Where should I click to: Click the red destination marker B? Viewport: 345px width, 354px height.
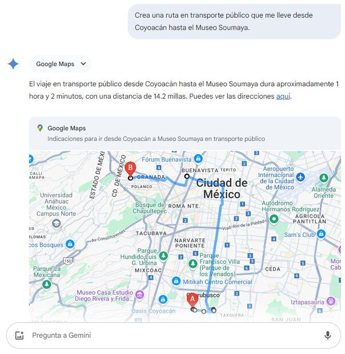pos(130,169)
